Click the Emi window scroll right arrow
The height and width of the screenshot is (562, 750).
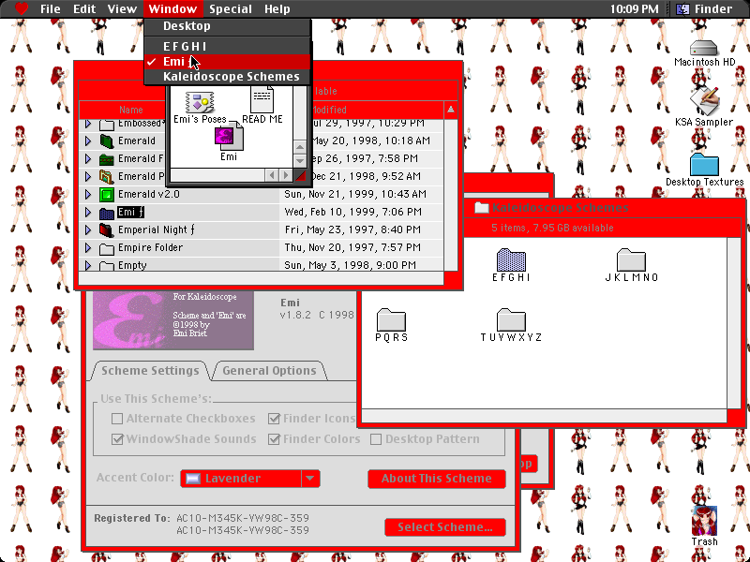(286, 175)
